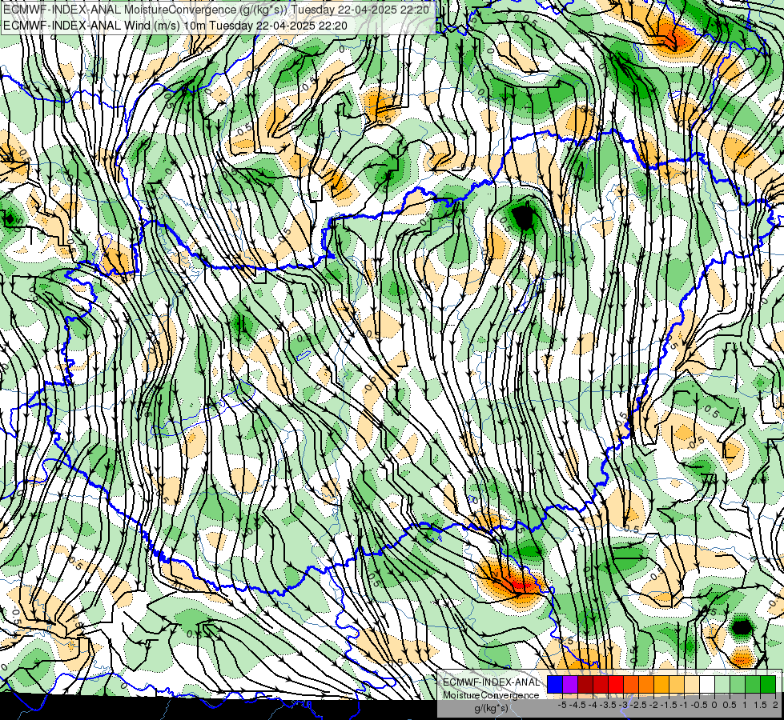The width and height of the screenshot is (784, 720).
Task: Click the palest green legend swatch
Action: [722, 685]
